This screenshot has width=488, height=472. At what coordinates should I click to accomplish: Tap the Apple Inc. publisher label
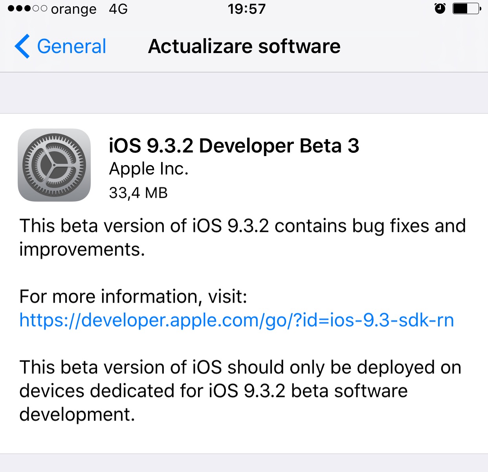(x=149, y=169)
